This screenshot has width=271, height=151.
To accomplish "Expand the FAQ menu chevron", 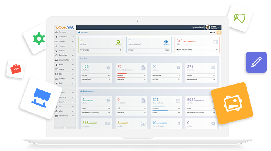I will point(73,107).
